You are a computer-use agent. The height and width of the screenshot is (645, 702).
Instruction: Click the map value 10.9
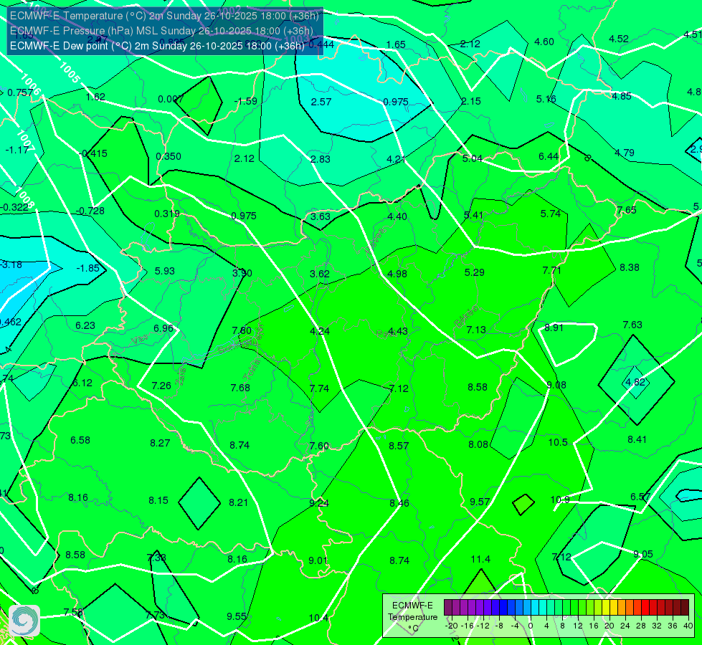(x=559, y=500)
